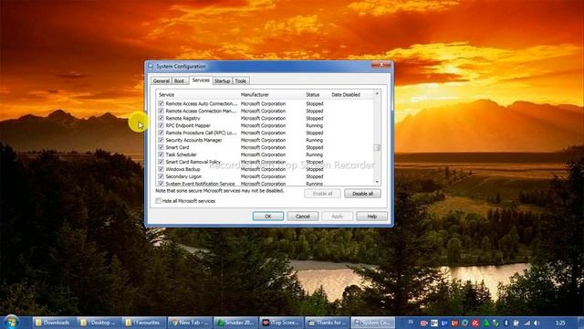Confirm with the OK button
This screenshot has width=584, height=329.
(x=267, y=217)
